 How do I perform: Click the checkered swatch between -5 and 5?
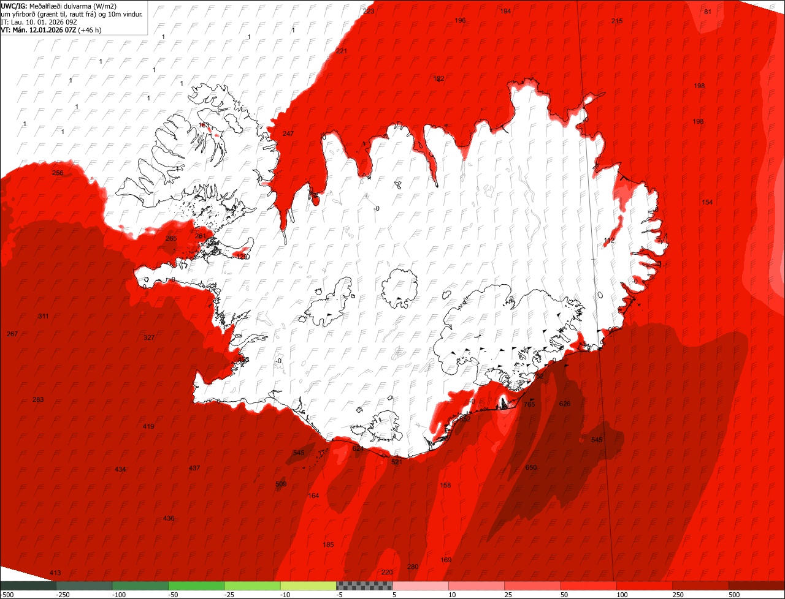[x=364, y=586]
